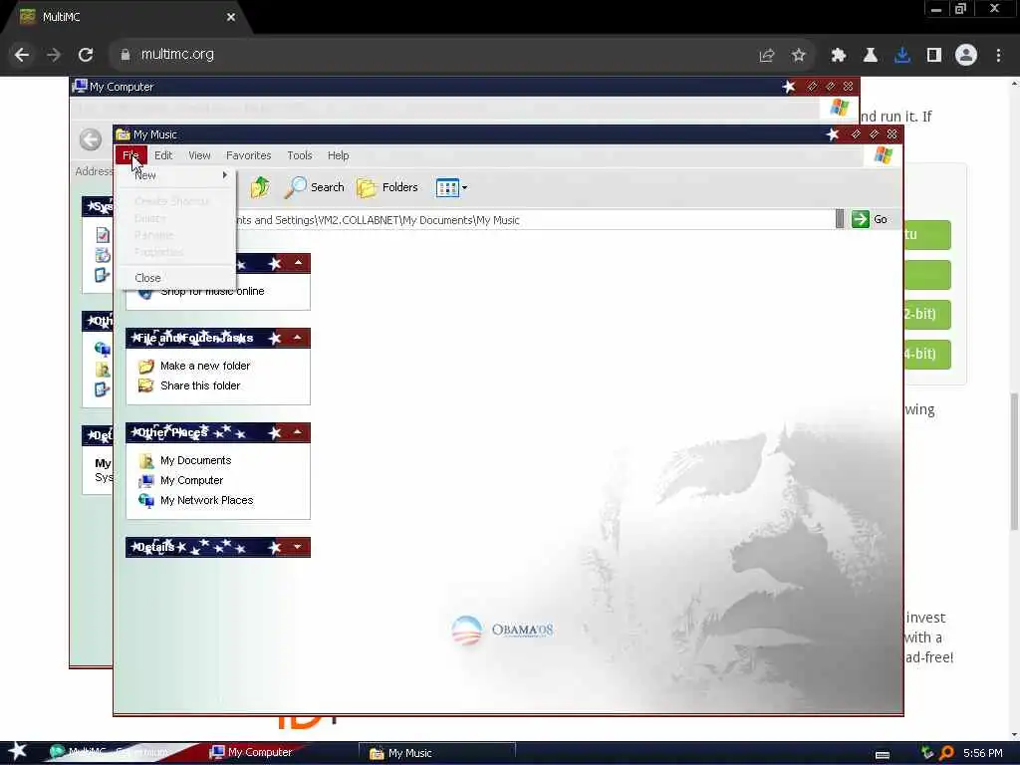Click the green 4-bit download button
Viewport: 1020px width, 765px height.
927,354
